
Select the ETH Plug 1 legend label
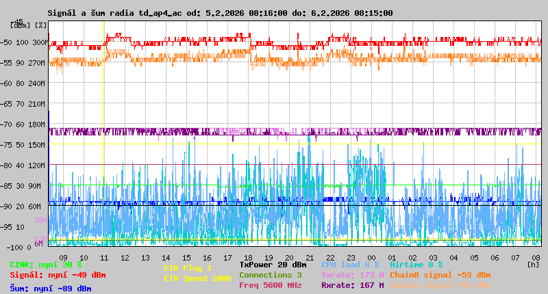(x=187, y=268)
